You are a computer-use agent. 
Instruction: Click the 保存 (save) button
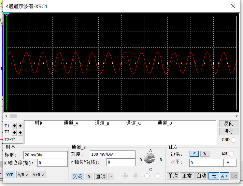229,131
